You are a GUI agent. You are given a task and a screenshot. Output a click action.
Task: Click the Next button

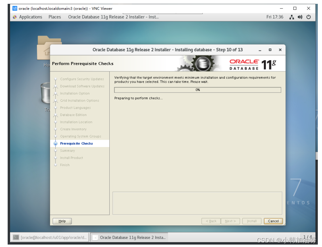tap(230, 221)
